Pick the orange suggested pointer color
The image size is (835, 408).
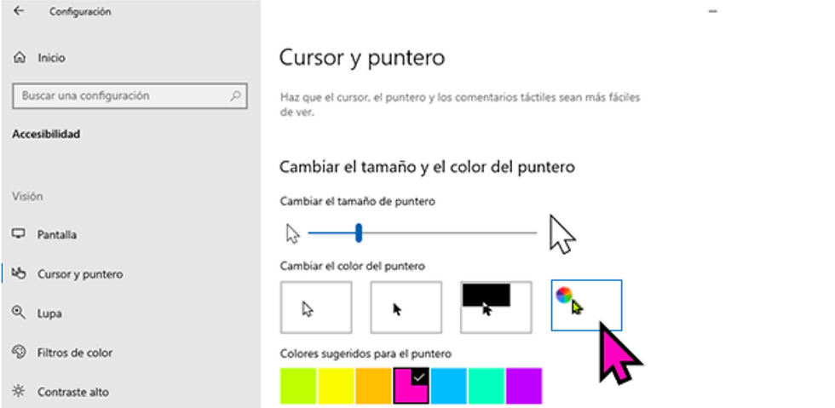(x=373, y=386)
